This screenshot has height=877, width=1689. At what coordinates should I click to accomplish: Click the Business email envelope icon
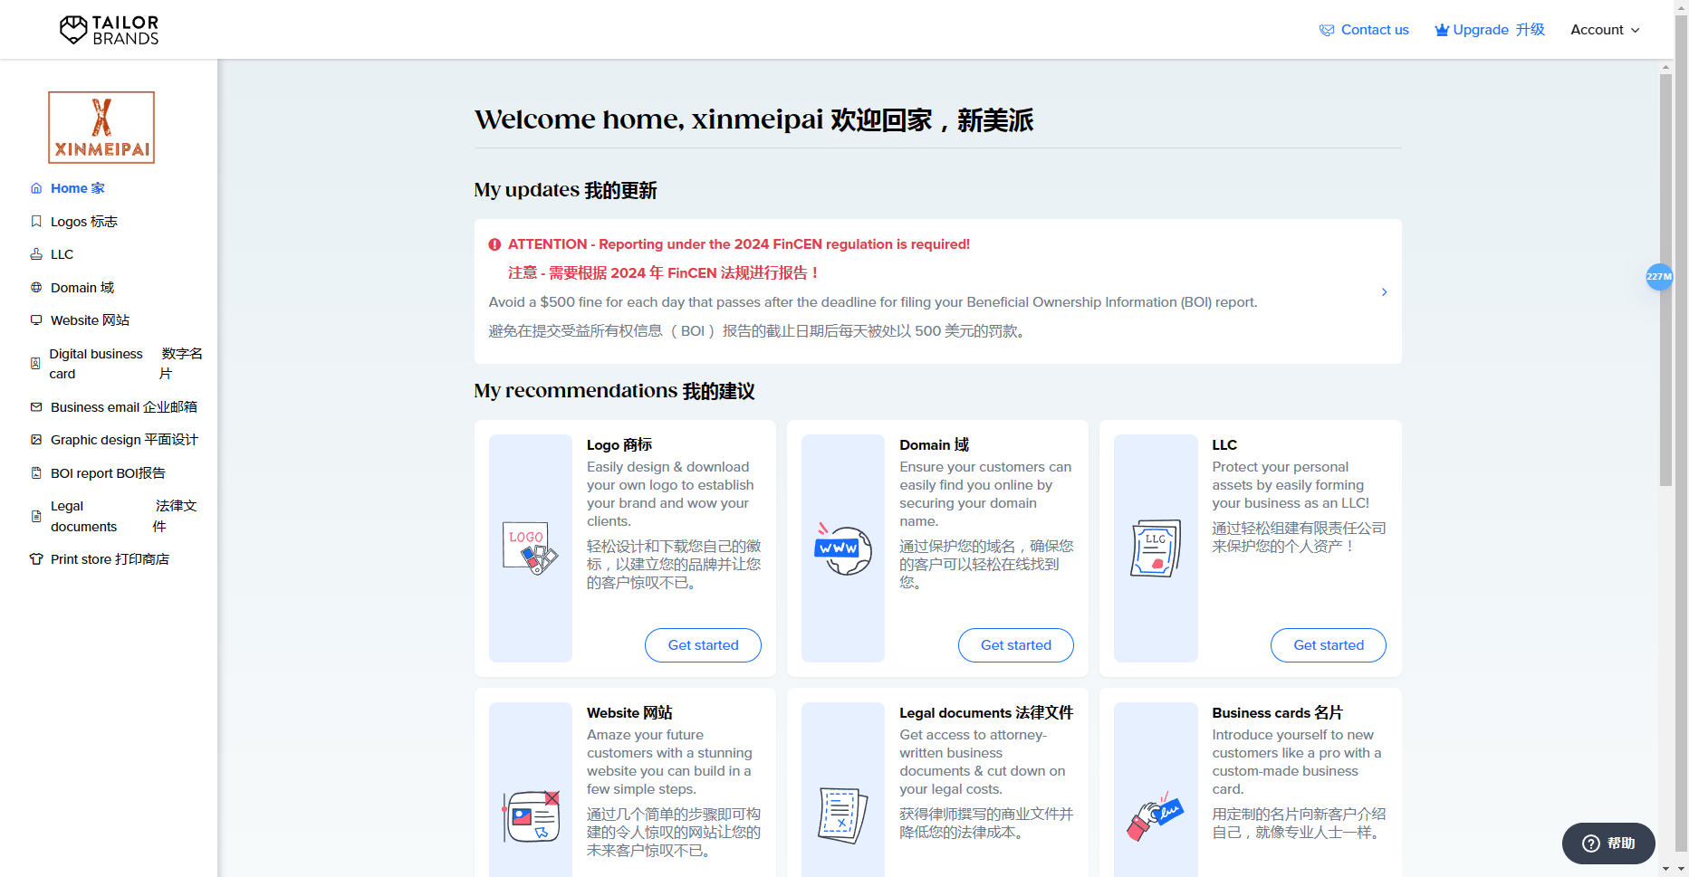[36, 407]
